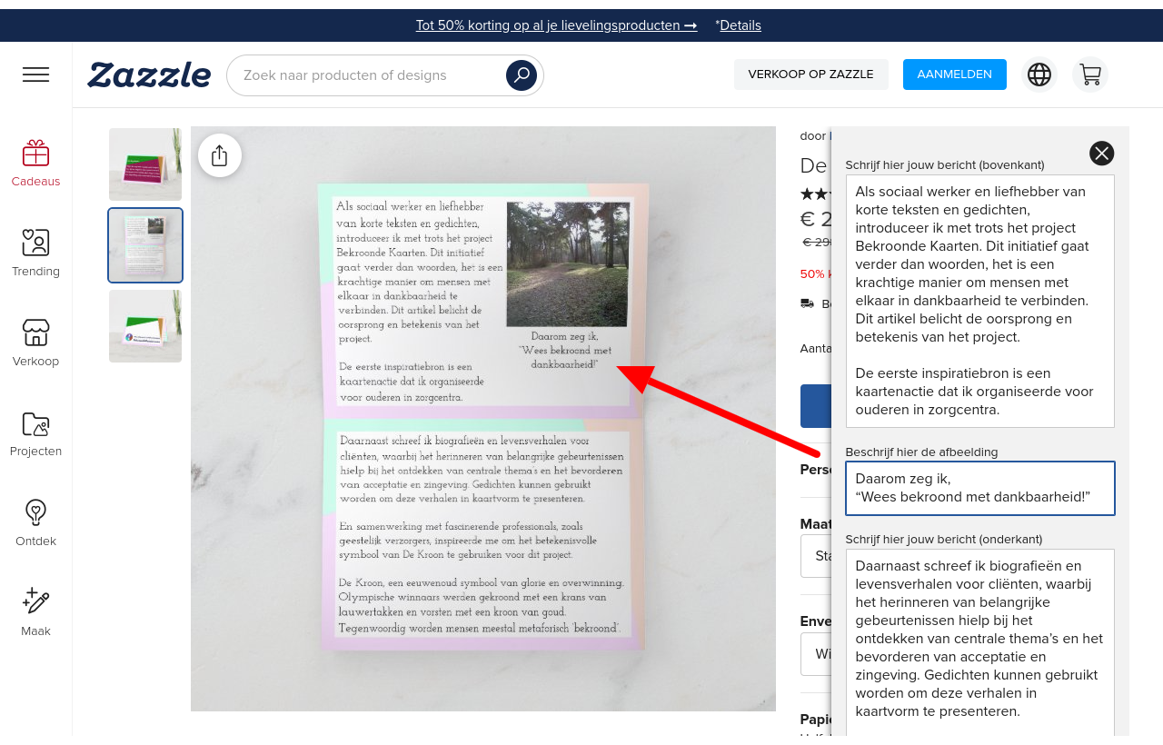Close the text editing panel
Viewport: 1163px width, 745px height.
pyautogui.click(x=1101, y=154)
